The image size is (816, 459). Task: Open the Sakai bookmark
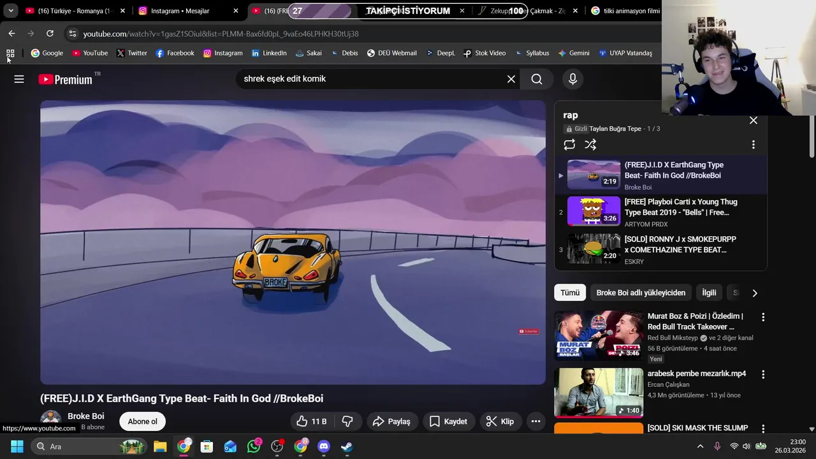pyautogui.click(x=309, y=53)
